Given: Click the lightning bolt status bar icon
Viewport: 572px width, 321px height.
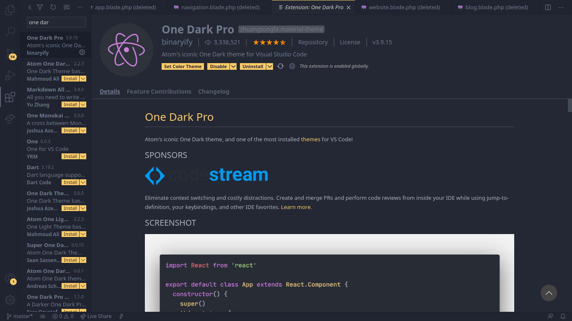Looking at the screenshot, I should [121, 316].
